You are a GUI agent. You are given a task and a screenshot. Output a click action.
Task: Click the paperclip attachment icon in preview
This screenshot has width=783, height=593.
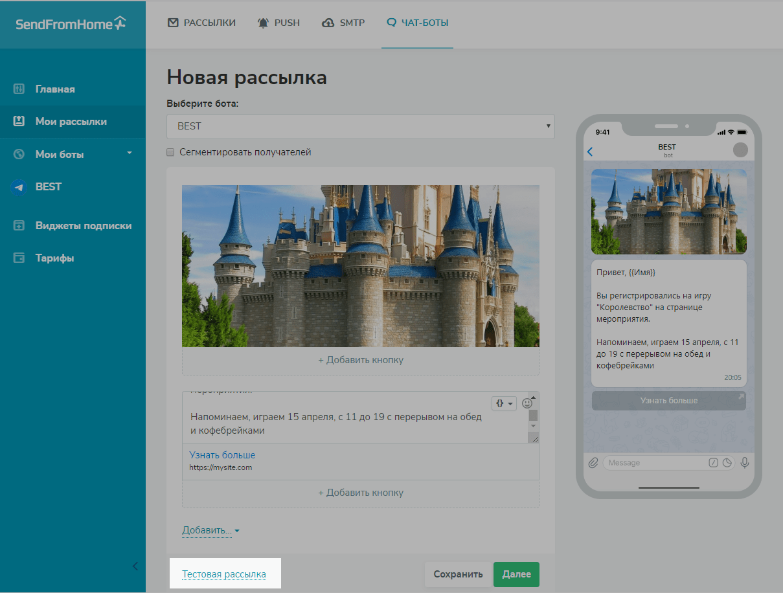click(593, 463)
